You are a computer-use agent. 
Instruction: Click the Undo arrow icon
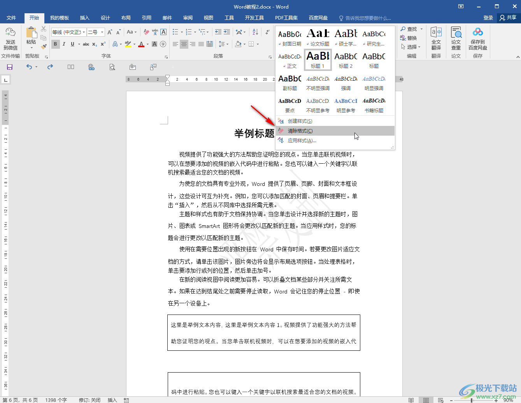pos(29,67)
